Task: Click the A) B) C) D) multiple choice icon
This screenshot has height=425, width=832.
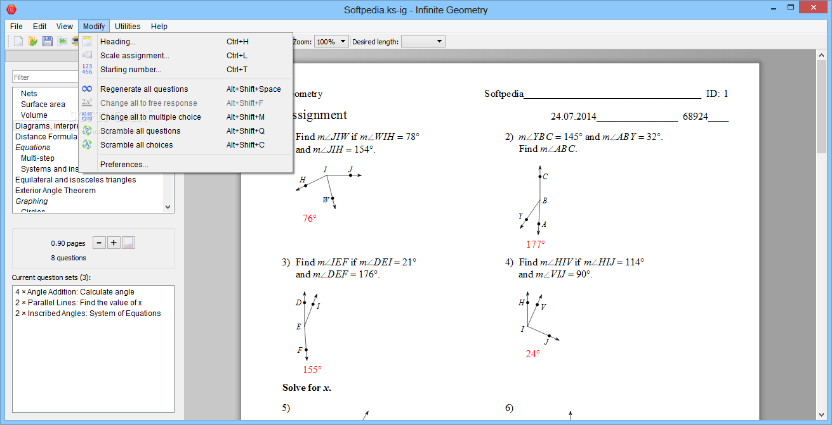Action: pos(87,117)
